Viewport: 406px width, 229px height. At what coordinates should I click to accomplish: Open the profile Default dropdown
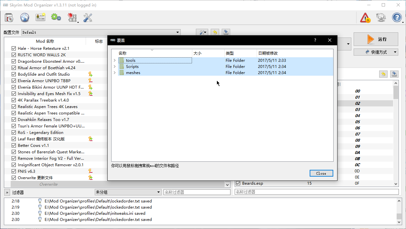click(101, 32)
